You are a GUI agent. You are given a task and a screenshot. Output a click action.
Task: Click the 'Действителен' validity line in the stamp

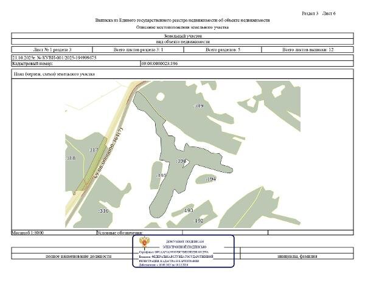[164, 265]
